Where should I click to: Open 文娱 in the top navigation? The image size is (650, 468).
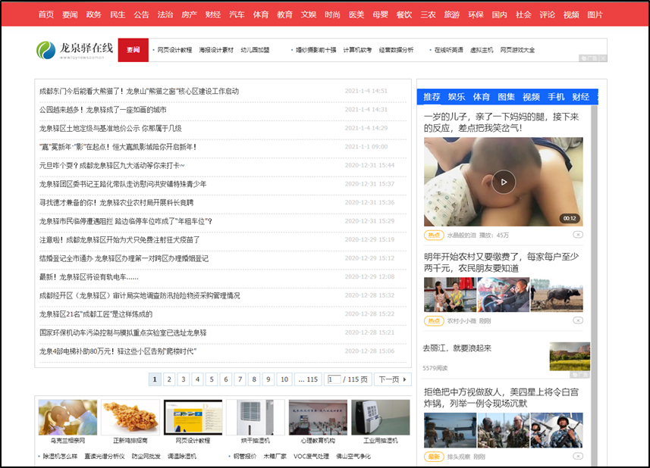click(309, 15)
